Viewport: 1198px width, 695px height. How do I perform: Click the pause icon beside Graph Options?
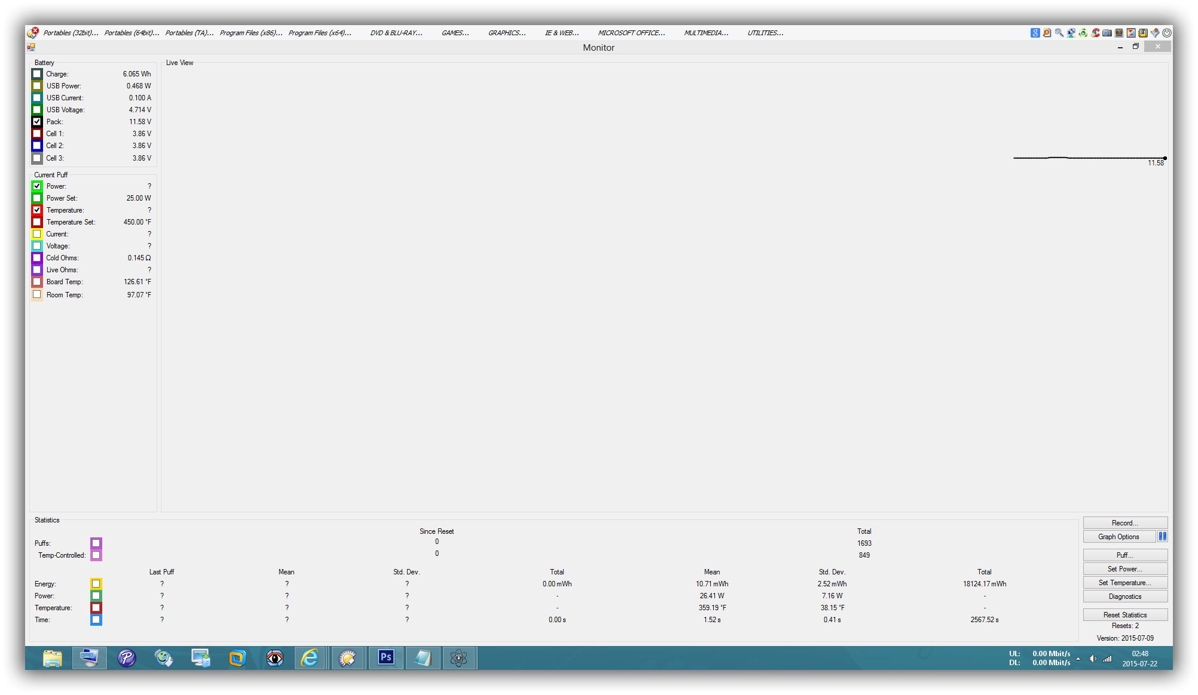point(1162,536)
